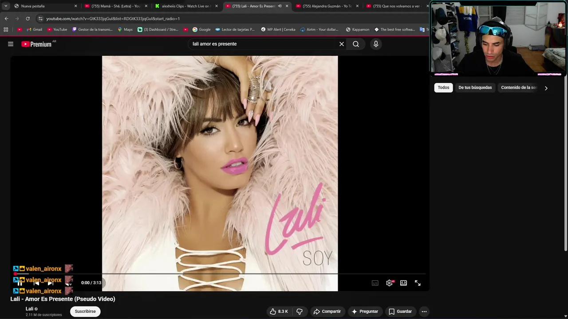Open the 'MP Alert | Ceneka' bookmark
The image size is (568, 319).
coord(278,30)
